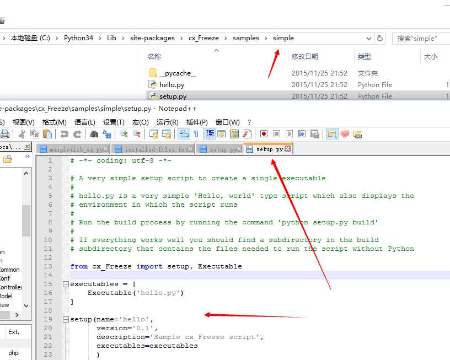This screenshot has height=360, width=450.
Task: Toggle the indent guide toolbar button
Action: pyautogui.click(x=209, y=134)
